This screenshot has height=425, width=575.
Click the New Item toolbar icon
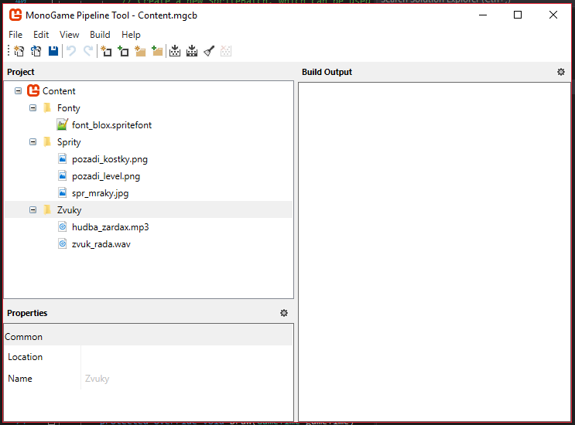pyautogui.click(x=106, y=52)
